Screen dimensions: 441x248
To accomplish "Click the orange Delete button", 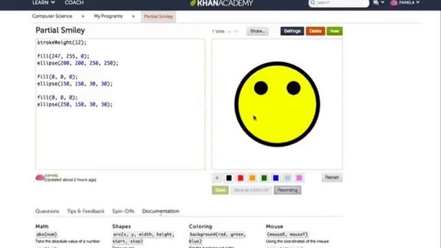I will [316, 31].
